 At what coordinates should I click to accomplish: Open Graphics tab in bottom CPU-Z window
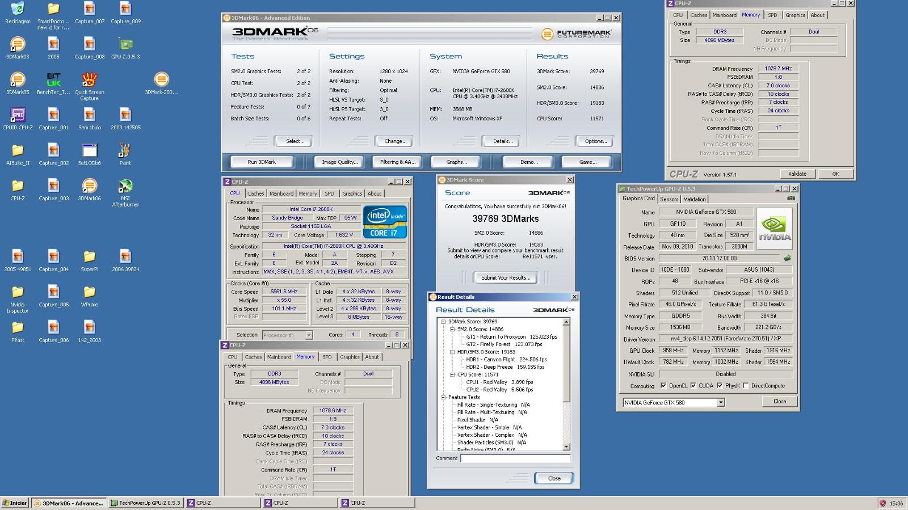[x=350, y=357]
